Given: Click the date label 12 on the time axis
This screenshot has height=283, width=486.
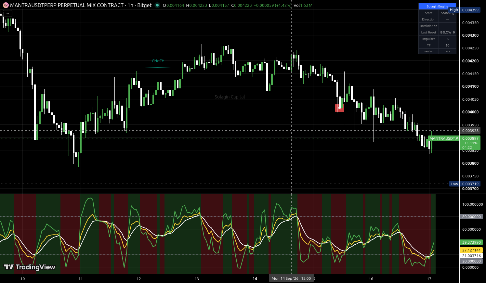Looking at the screenshot, I should click(x=139, y=279).
